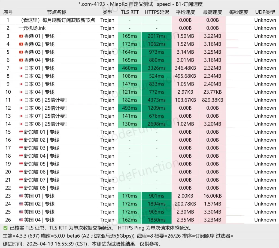The image size is (279, 248).
Task: Click the 493ms TLS RTT cell
Action: pos(130,108)
